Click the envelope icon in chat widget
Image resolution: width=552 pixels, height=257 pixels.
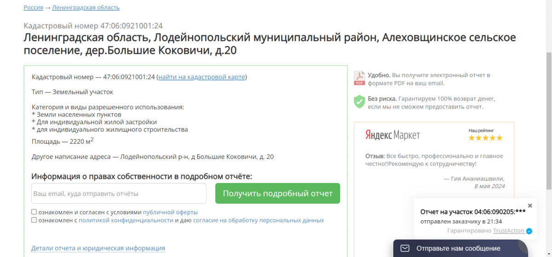tap(405, 248)
